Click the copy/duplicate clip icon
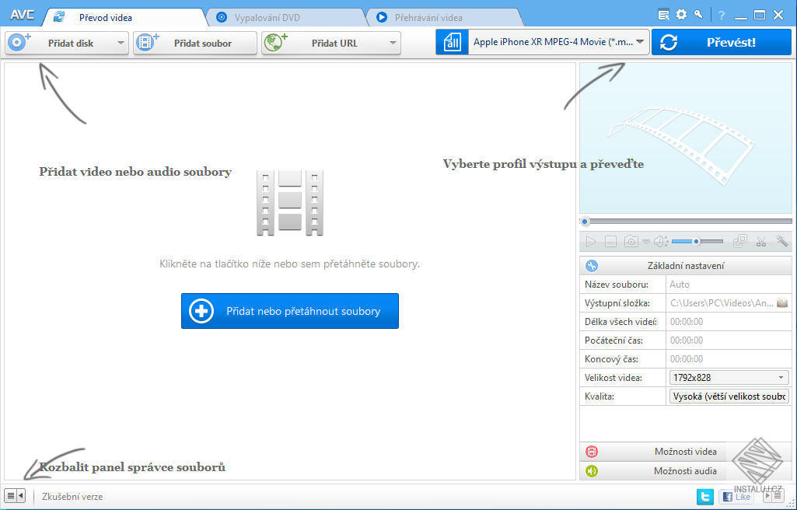Image resolution: width=797 pixels, height=510 pixels. 740,241
